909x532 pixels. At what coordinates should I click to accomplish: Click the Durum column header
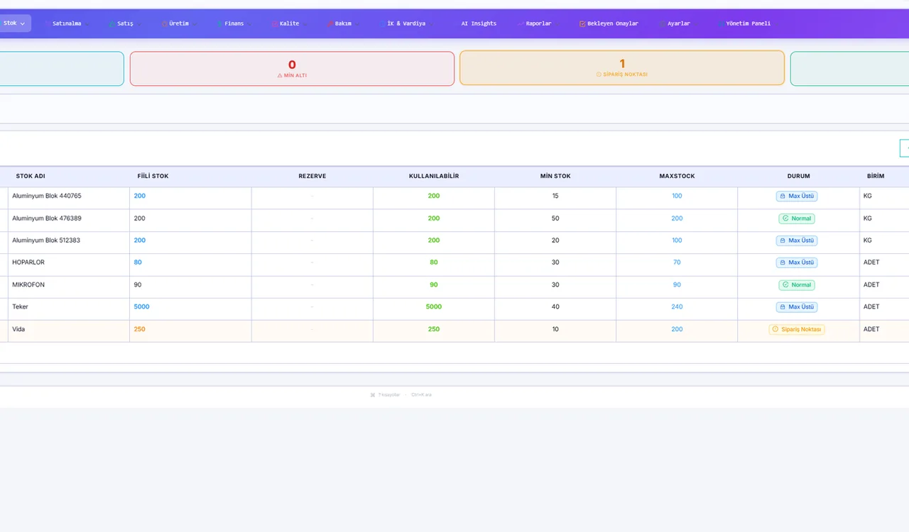click(x=798, y=176)
